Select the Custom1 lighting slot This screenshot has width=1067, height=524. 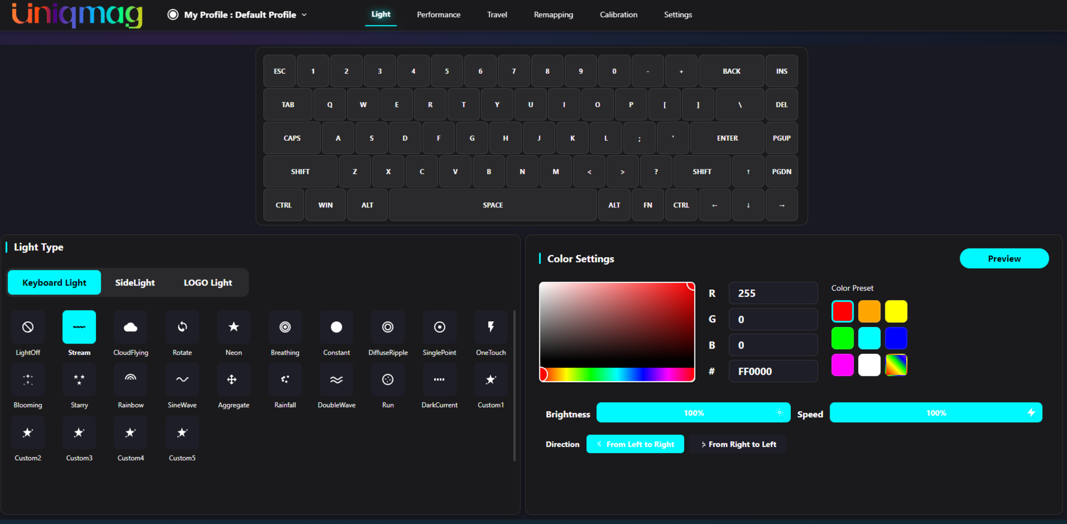pos(491,379)
